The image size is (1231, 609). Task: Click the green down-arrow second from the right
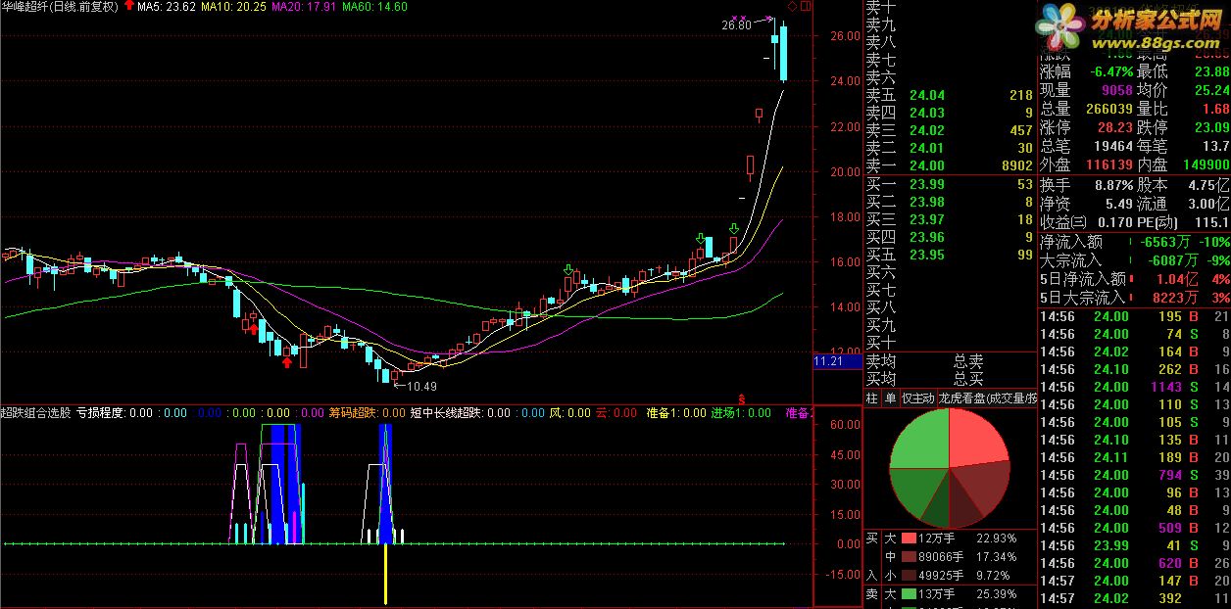point(701,239)
